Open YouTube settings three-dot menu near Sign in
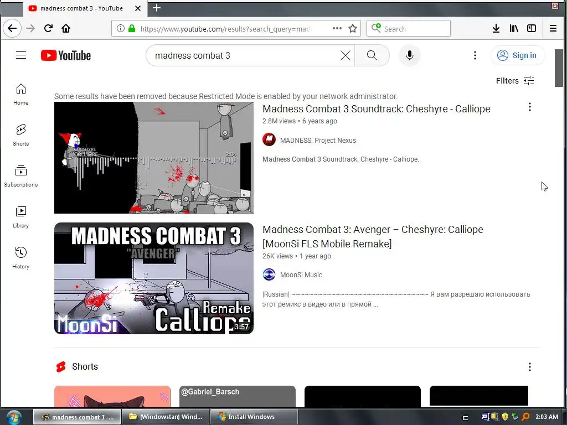Screen dimensions: 567x425 point(475,55)
